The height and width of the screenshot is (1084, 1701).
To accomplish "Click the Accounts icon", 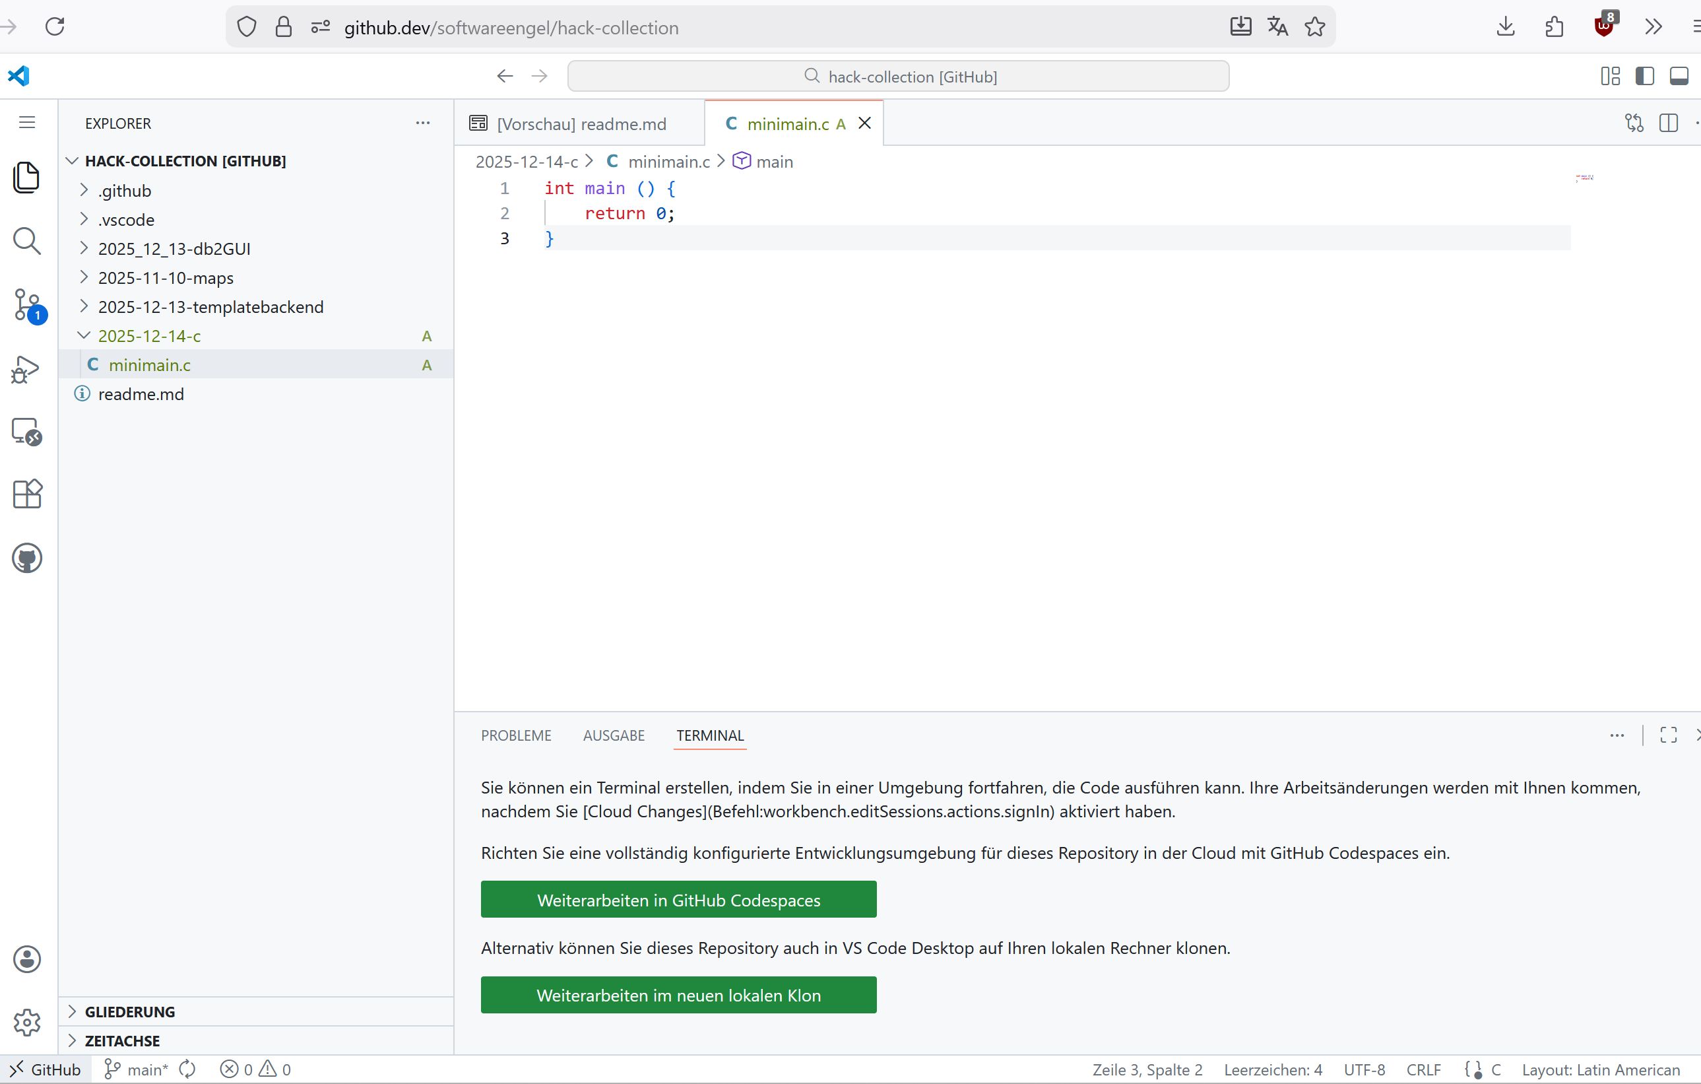I will (28, 959).
